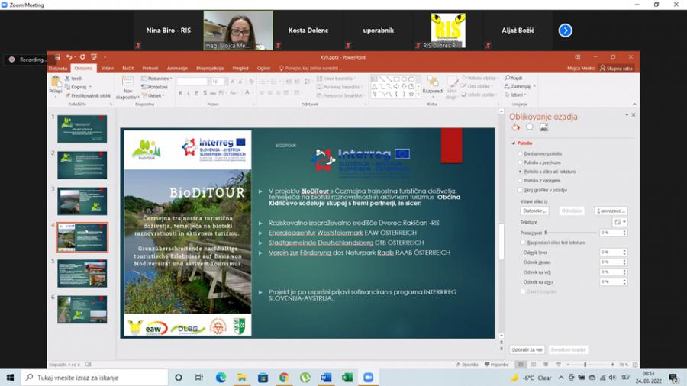The height and width of the screenshot is (386, 687).
Task: Open the Datoteka (File) tab
Action: click(x=58, y=68)
